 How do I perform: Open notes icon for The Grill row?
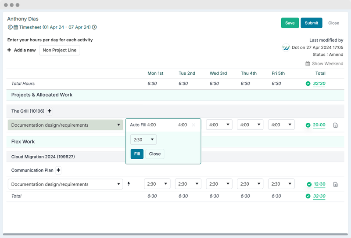click(x=336, y=125)
